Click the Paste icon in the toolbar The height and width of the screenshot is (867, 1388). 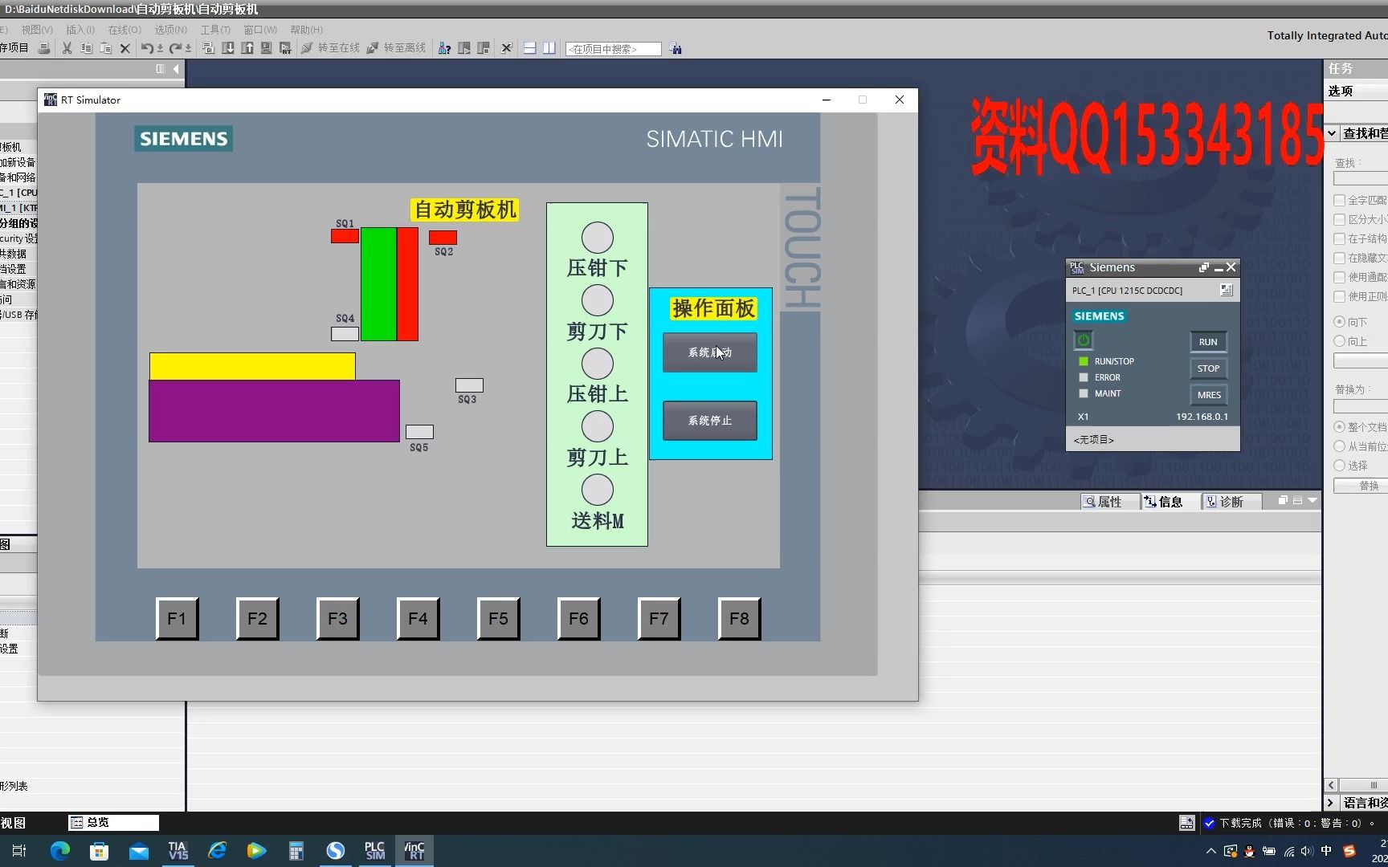tap(106, 48)
